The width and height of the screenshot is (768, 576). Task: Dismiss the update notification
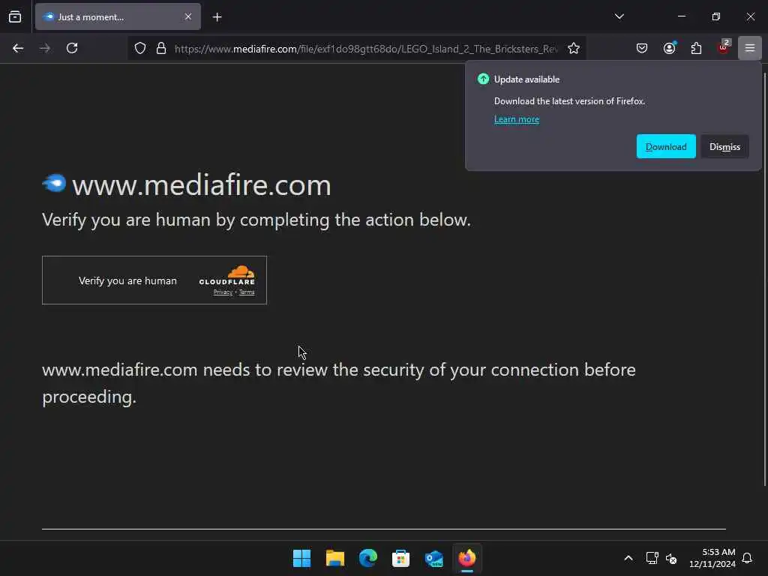tap(724, 146)
